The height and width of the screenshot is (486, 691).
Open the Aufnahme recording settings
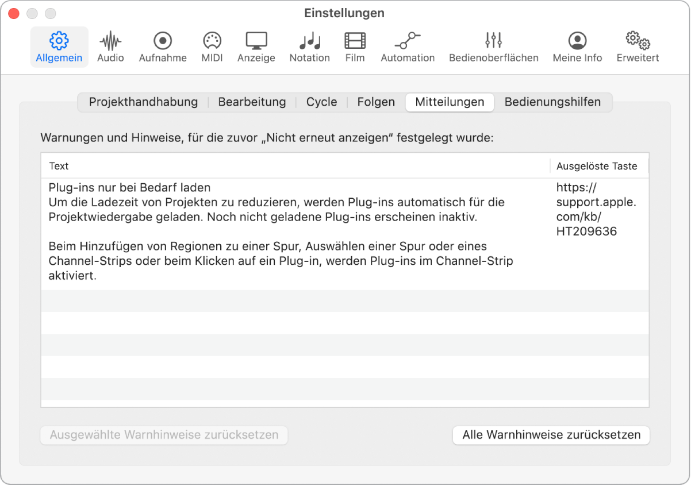[163, 47]
